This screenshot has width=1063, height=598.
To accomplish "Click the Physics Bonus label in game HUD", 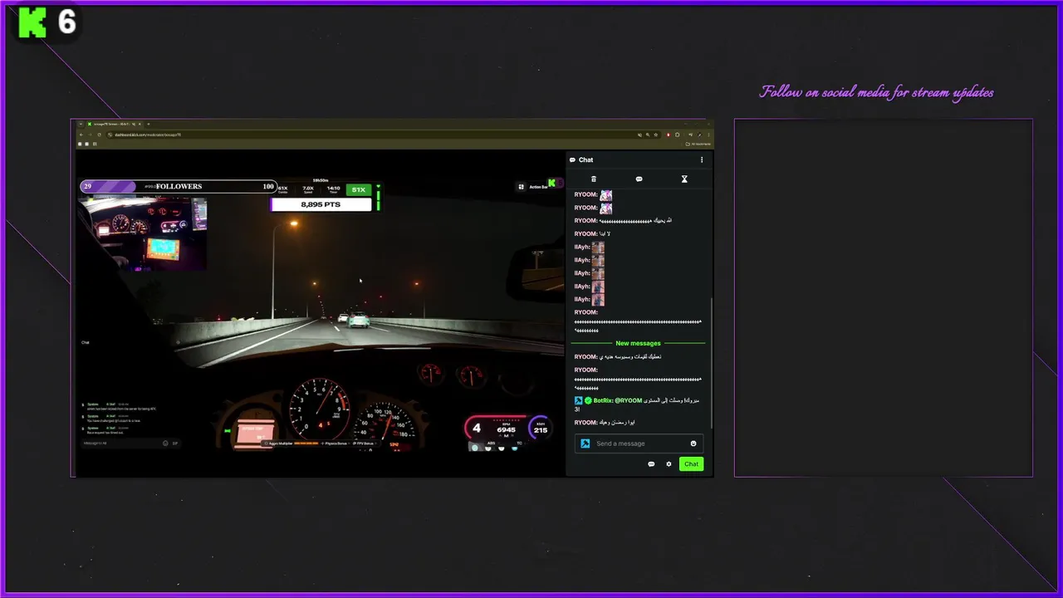I will (x=336, y=444).
